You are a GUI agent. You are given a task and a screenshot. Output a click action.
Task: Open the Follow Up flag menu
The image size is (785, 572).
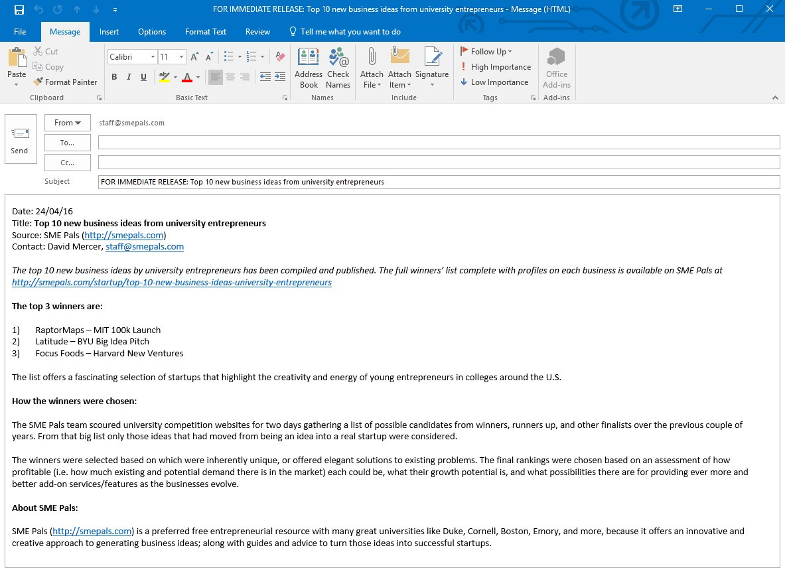(486, 52)
